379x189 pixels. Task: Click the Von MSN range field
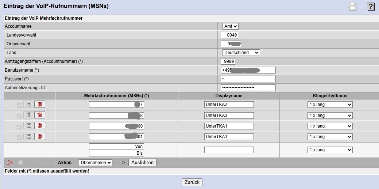click(x=116, y=146)
